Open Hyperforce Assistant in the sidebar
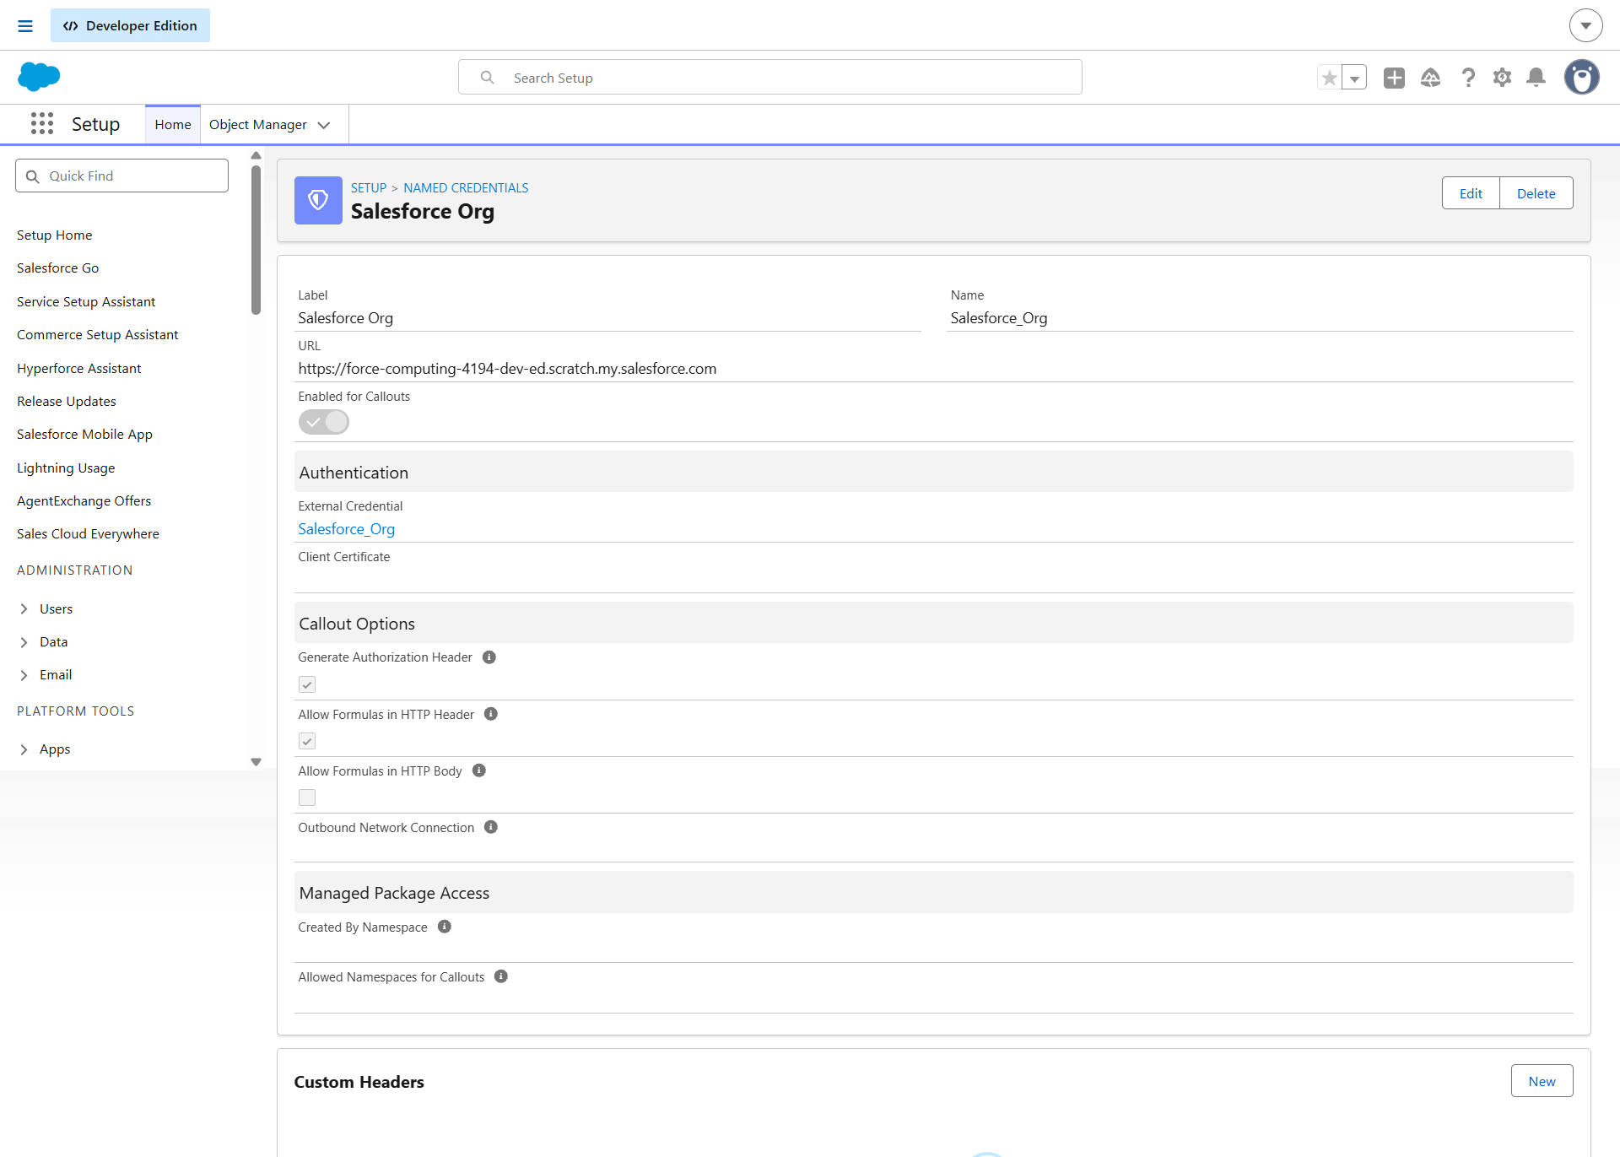Viewport: 1620px width, 1157px height. click(x=79, y=368)
